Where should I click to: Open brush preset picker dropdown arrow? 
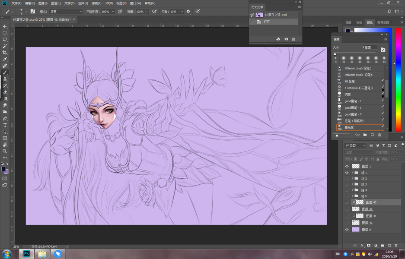(x=26, y=11)
